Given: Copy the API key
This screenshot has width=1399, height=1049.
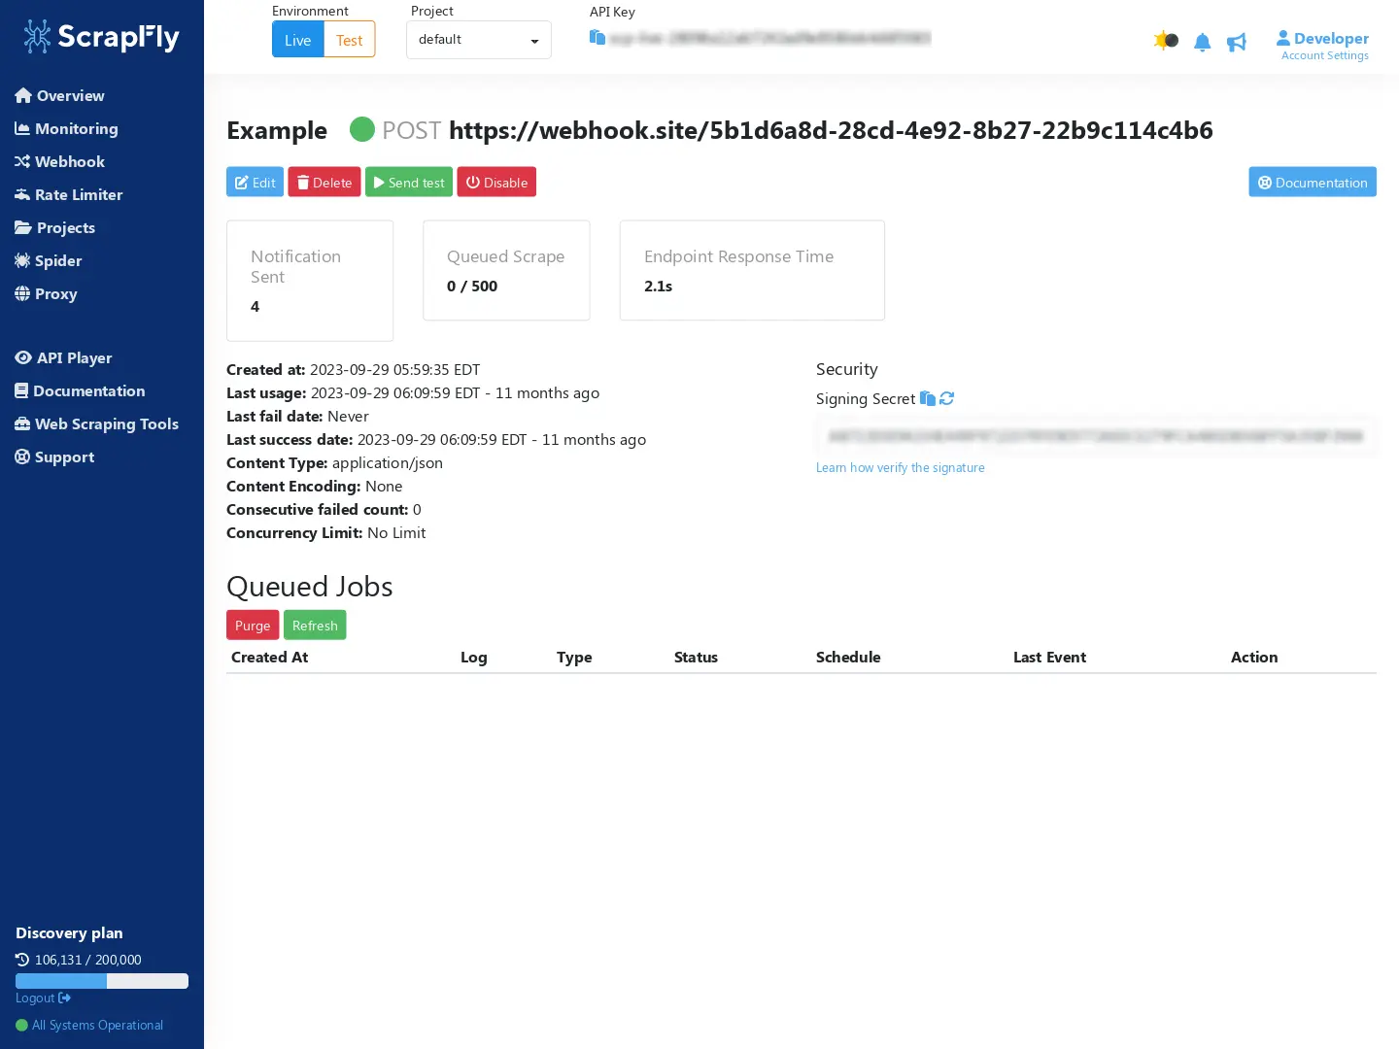Looking at the screenshot, I should coord(597,37).
